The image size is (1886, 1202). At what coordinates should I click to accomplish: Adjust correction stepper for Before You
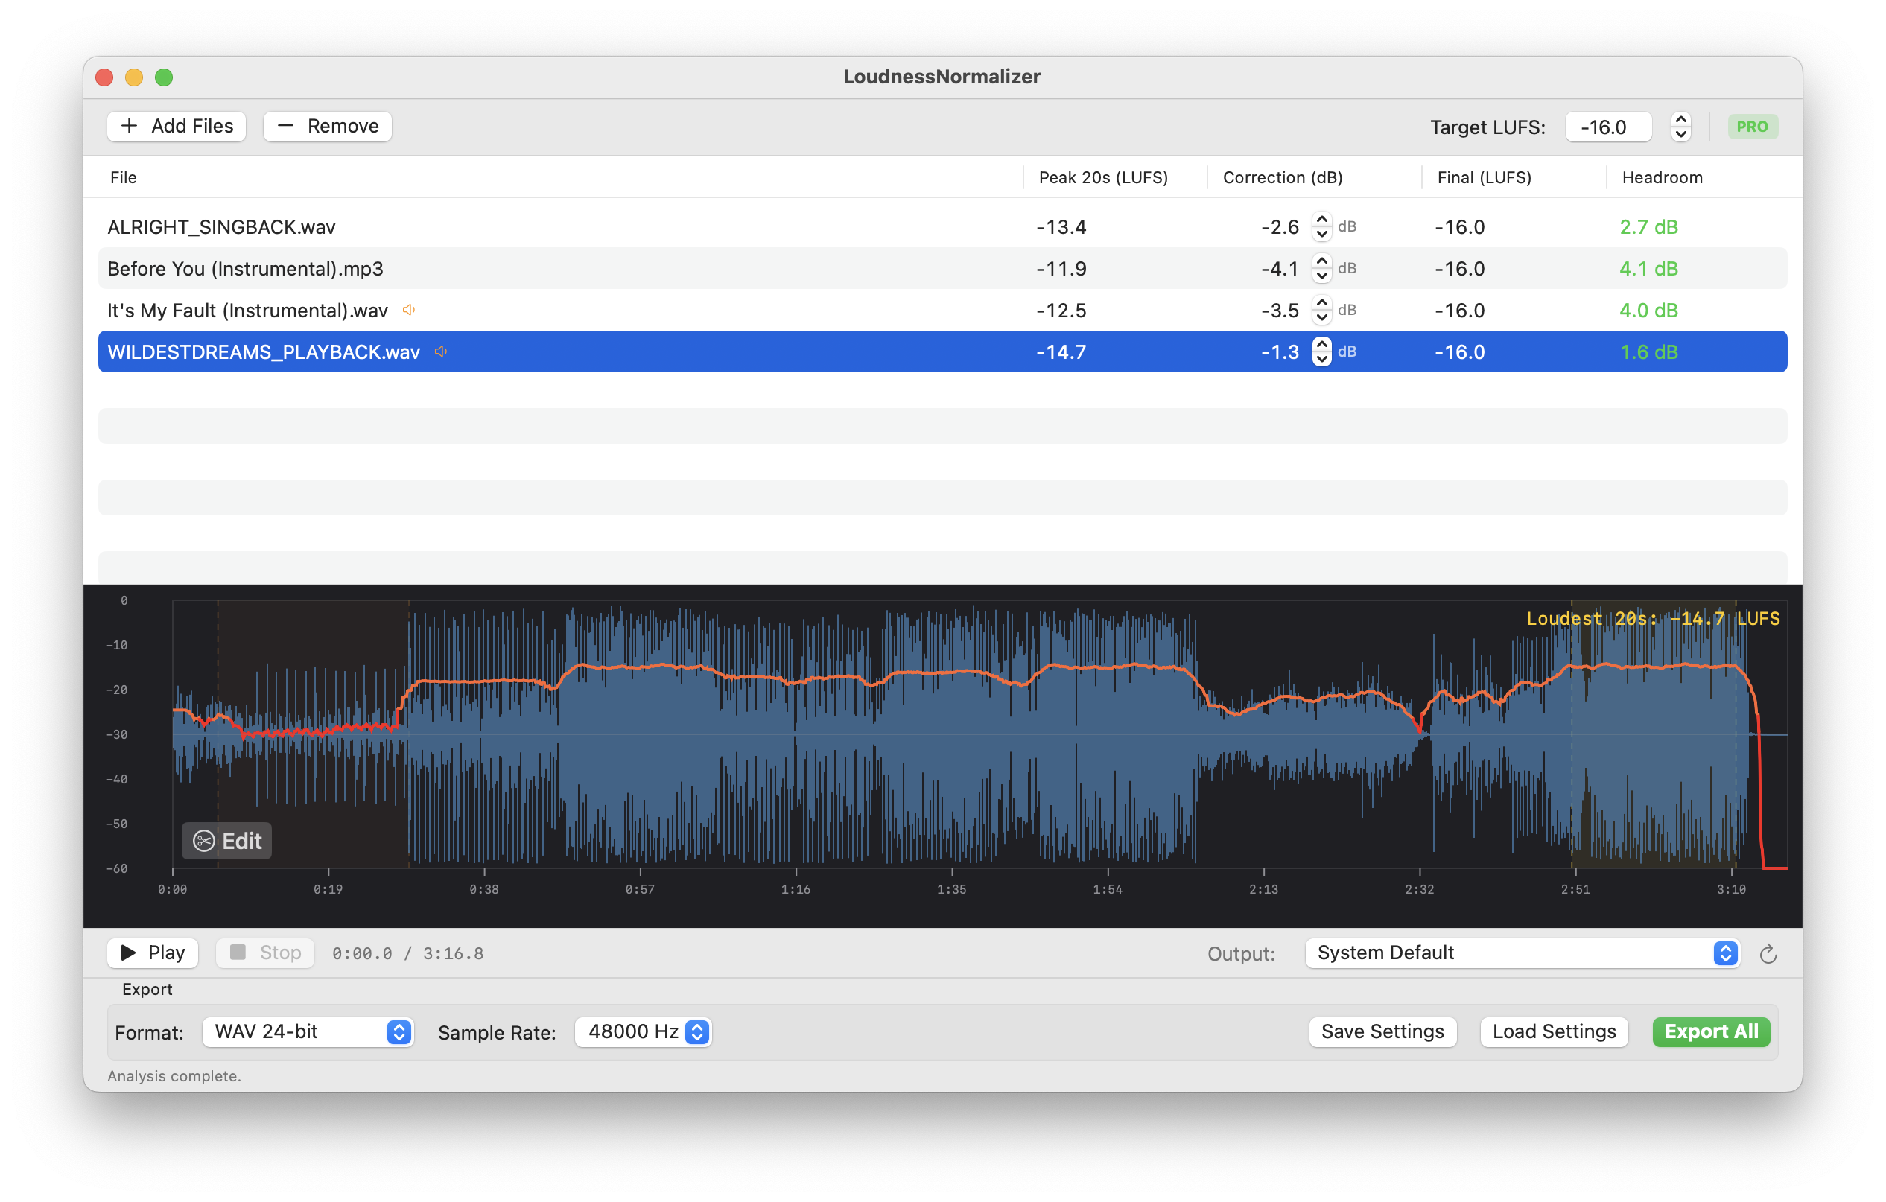coord(1321,269)
